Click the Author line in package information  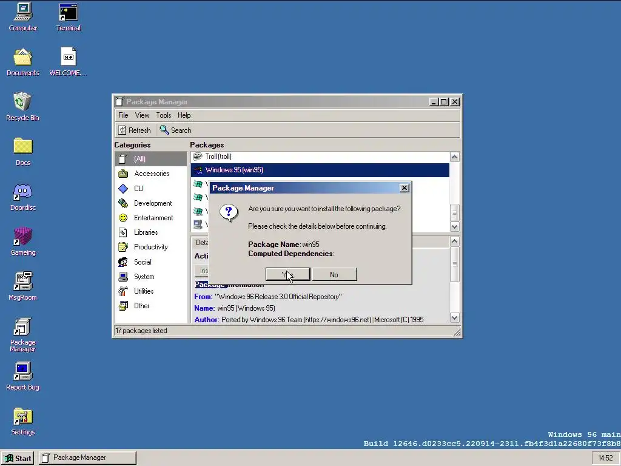tap(309, 319)
